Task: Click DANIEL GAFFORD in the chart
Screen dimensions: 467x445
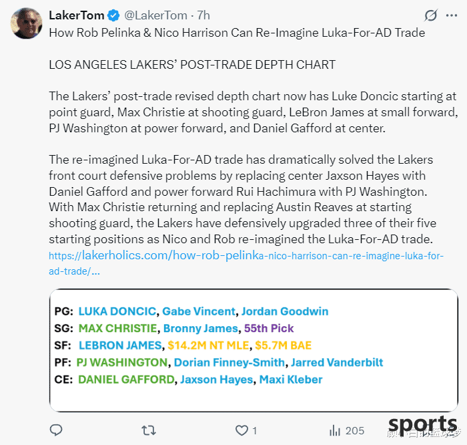Action: pyautogui.click(x=126, y=380)
